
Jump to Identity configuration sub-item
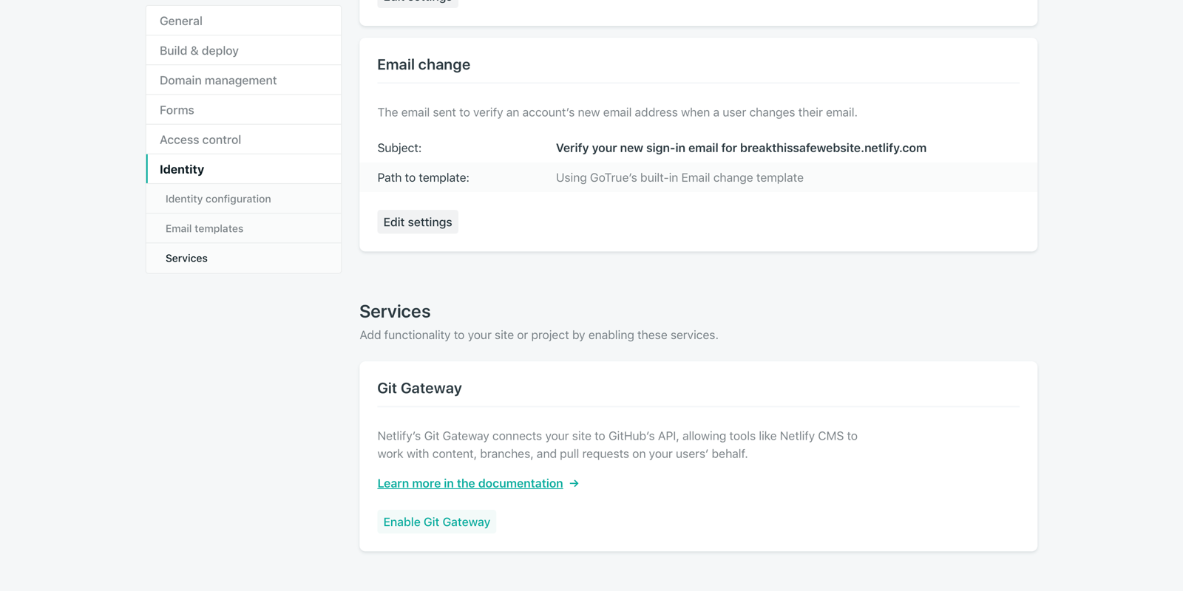click(x=218, y=199)
